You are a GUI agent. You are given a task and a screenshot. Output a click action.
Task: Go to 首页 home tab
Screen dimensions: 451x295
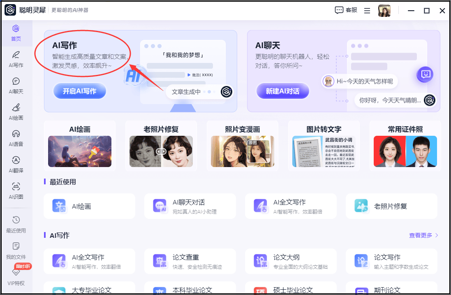point(16,33)
